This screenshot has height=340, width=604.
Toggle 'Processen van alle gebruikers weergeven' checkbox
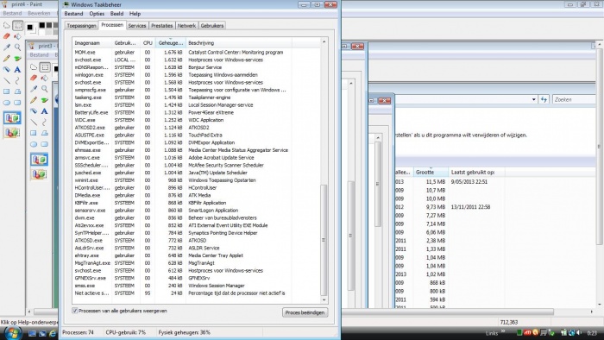point(75,311)
